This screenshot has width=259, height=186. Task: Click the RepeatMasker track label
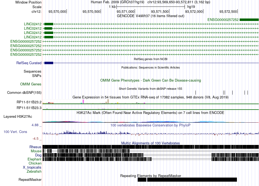[x=30, y=179]
